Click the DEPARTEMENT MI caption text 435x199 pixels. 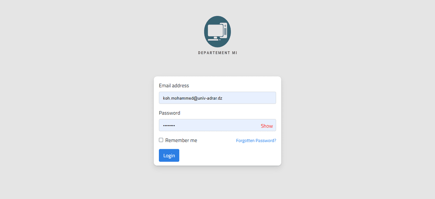tap(217, 53)
